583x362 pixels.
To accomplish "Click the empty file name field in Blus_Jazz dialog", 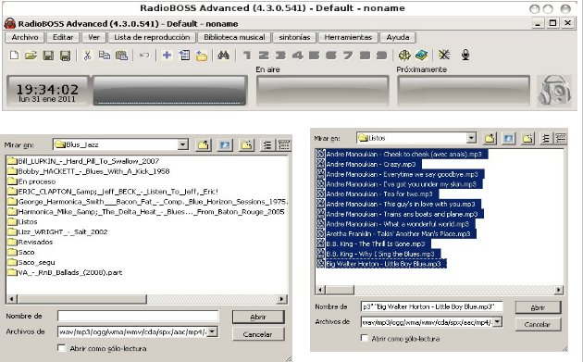I will [138, 317].
